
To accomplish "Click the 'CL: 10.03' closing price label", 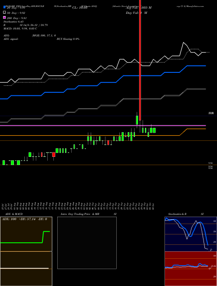I will [80, 8].
